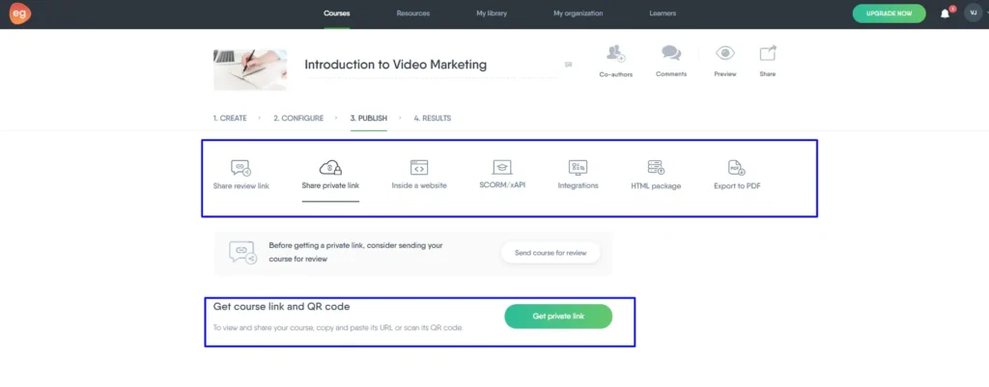Viewport: 989px width, 387px height.
Task: Go to step 1. CREATE
Action: (230, 118)
